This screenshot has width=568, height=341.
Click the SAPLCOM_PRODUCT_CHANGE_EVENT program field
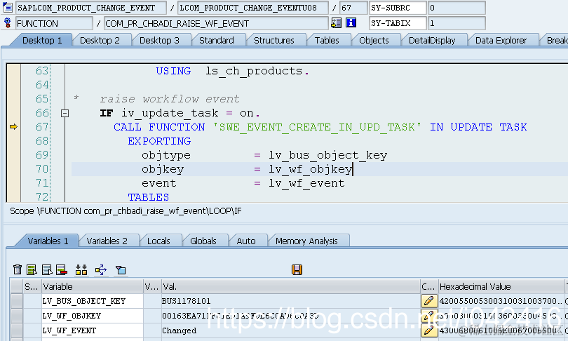coord(91,8)
